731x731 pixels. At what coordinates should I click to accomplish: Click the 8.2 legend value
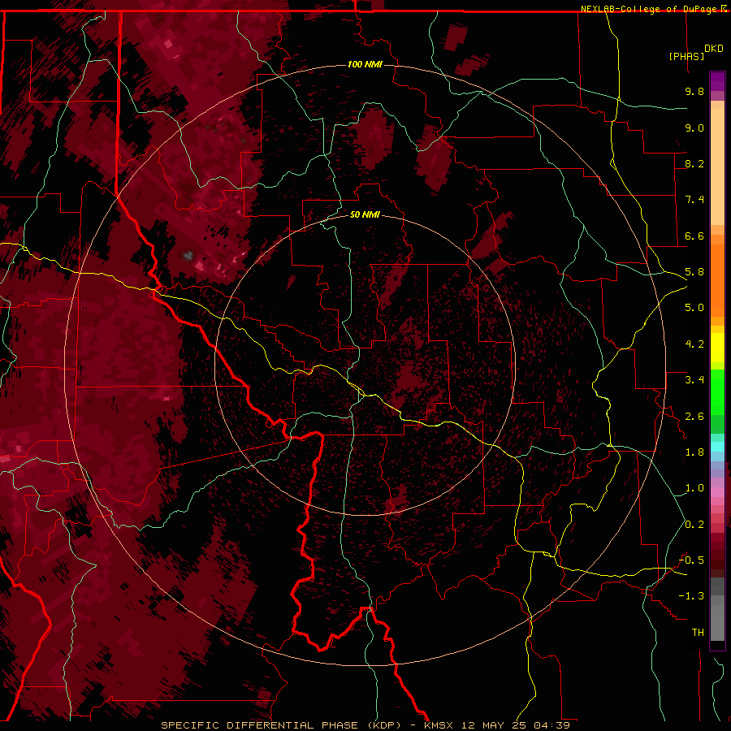click(694, 163)
